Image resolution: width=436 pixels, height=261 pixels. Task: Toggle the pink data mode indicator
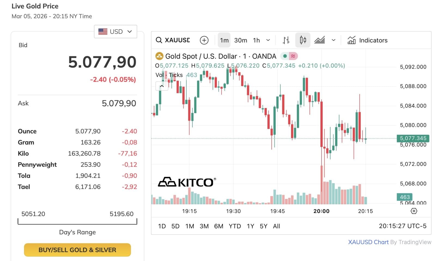tap(293, 56)
